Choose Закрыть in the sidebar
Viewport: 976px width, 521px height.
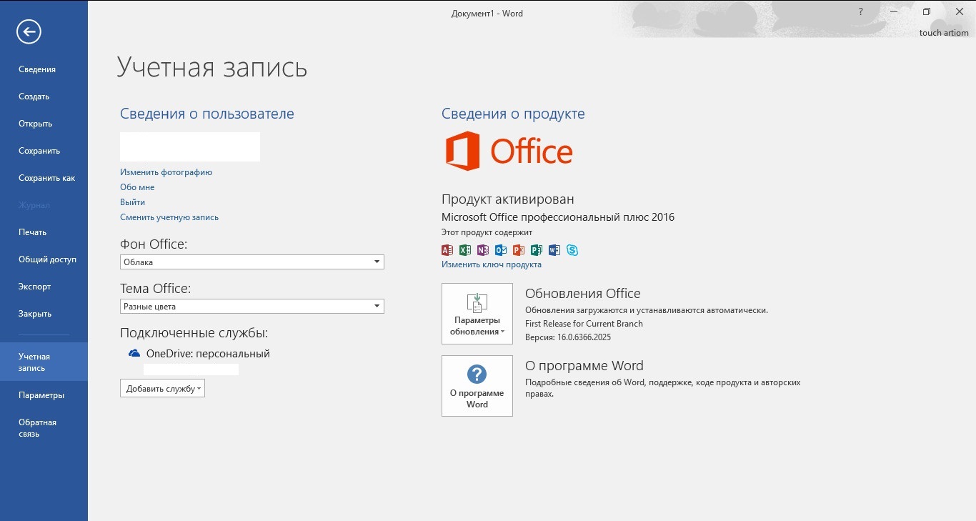(x=35, y=314)
